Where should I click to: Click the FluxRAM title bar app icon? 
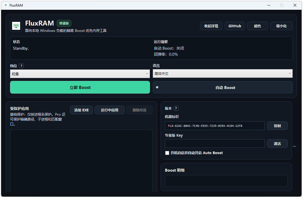coord(6,5)
